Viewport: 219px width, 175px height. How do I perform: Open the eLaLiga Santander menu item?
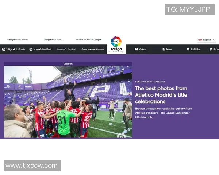click(x=93, y=50)
